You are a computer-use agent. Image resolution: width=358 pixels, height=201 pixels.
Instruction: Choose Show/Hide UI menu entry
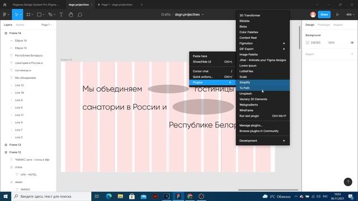(213, 62)
